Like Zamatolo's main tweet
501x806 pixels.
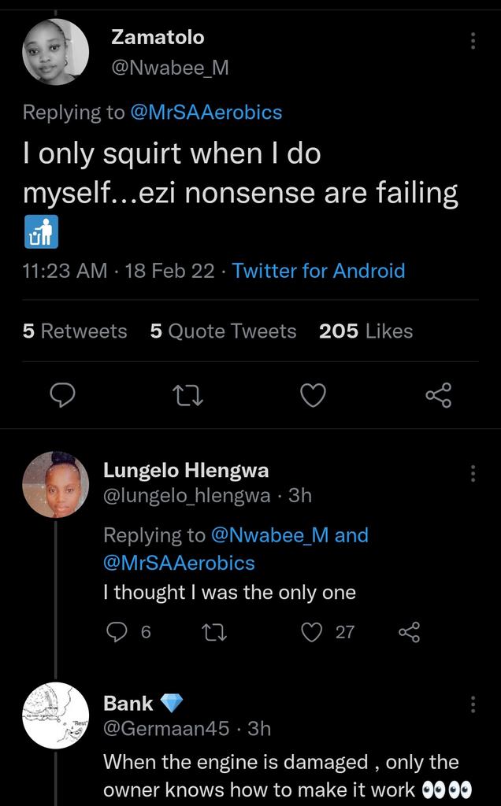(x=314, y=396)
